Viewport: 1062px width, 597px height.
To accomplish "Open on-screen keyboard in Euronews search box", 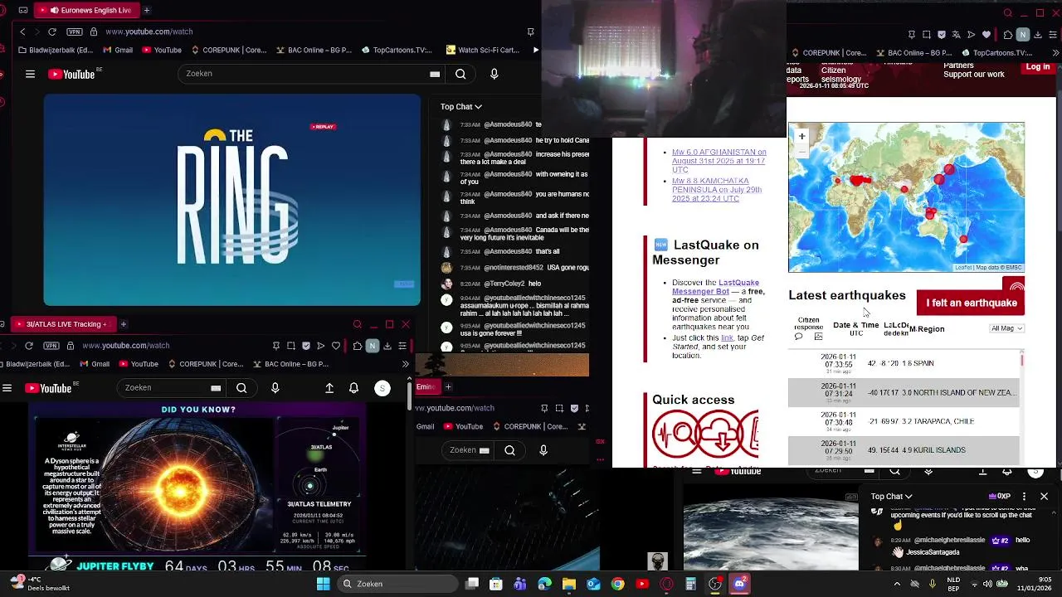I will tap(435, 74).
